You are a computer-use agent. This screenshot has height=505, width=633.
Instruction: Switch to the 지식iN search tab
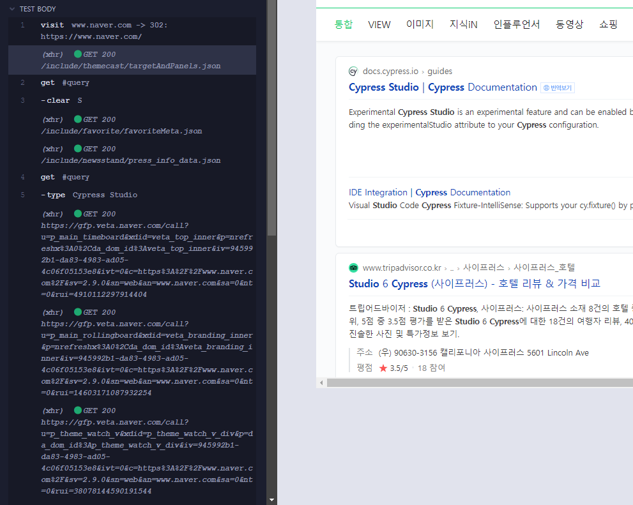tap(463, 24)
